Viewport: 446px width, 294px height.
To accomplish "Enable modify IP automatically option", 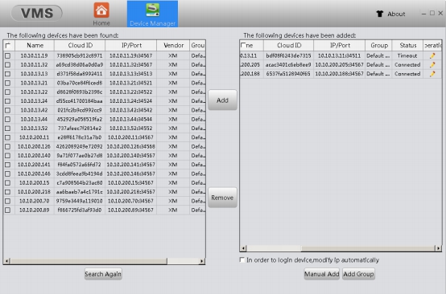I will pos(242,260).
